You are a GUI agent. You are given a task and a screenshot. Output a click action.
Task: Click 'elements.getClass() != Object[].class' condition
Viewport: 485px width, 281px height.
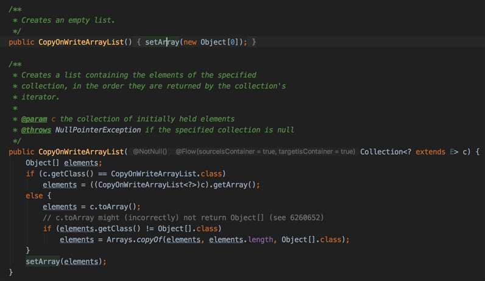[138, 229]
